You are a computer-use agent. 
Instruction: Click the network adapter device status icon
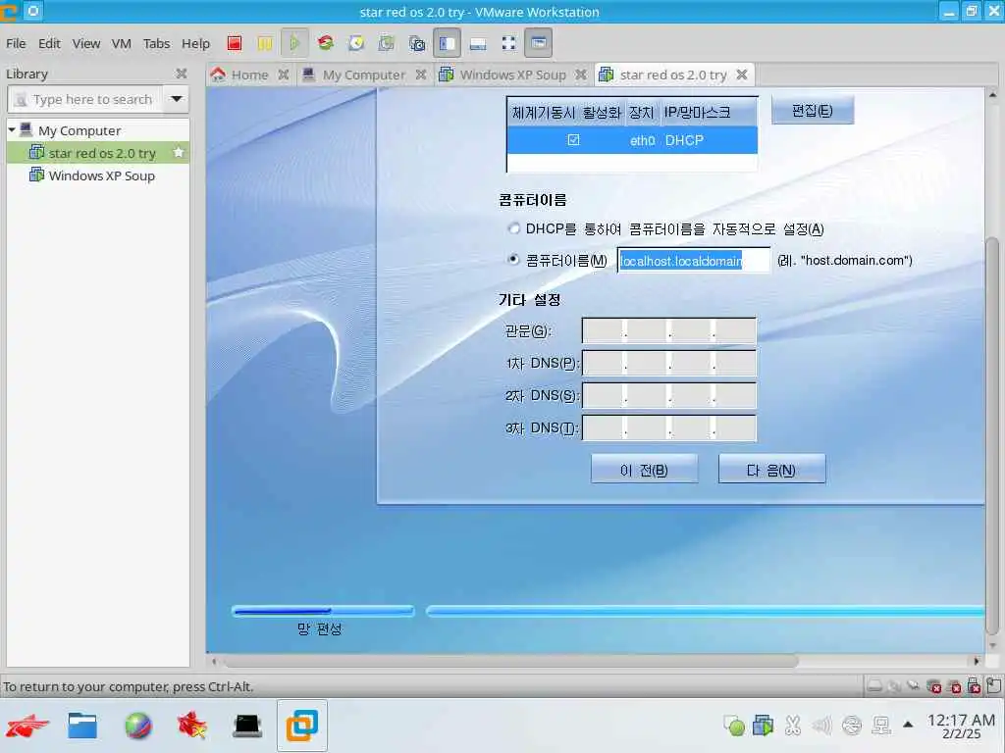(x=914, y=686)
